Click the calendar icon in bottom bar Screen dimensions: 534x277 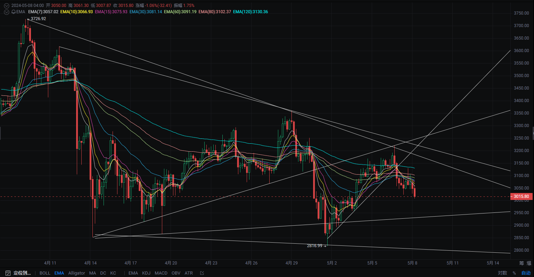[8, 273]
